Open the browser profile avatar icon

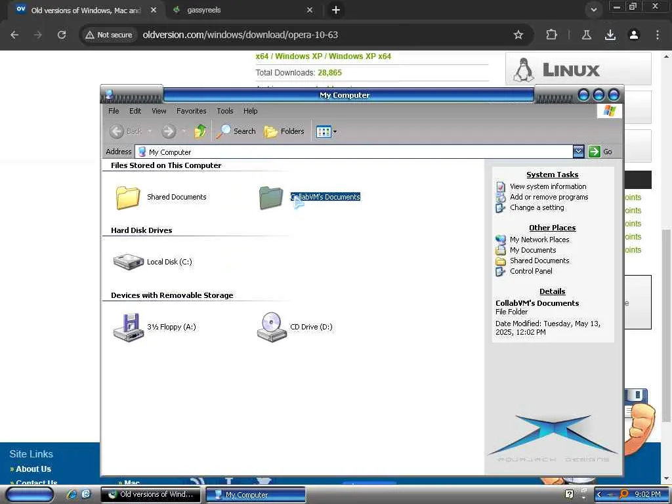pyautogui.click(x=633, y=35)
